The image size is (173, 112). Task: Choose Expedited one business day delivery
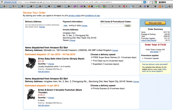[92, 65]
